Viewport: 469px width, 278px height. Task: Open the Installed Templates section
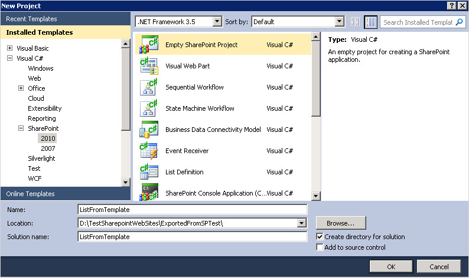point(66,32)
